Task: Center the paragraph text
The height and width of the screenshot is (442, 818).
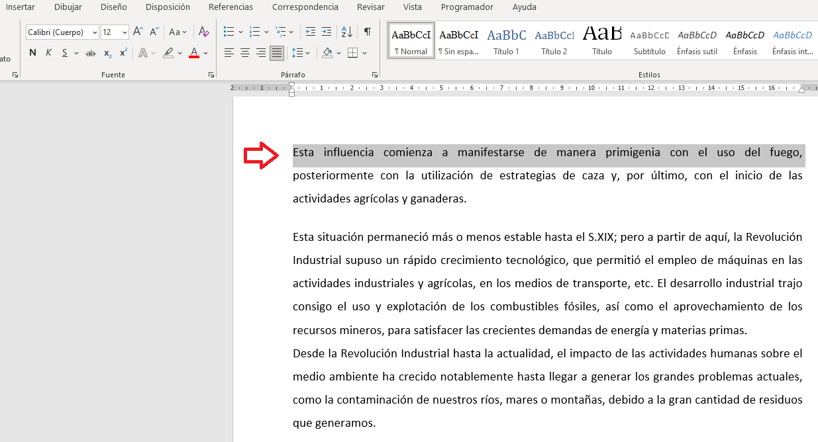Action: pos(245,53)
